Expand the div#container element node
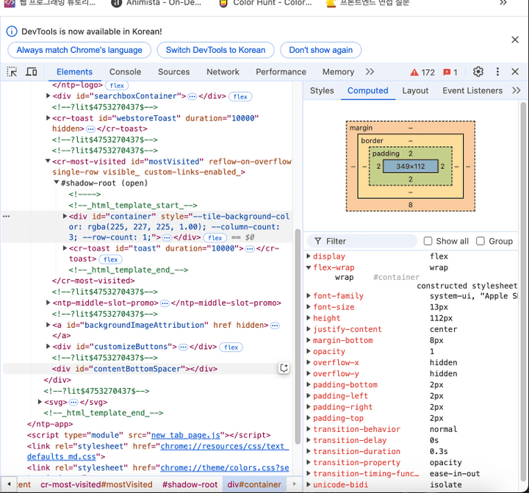 [x=66, y=217]
